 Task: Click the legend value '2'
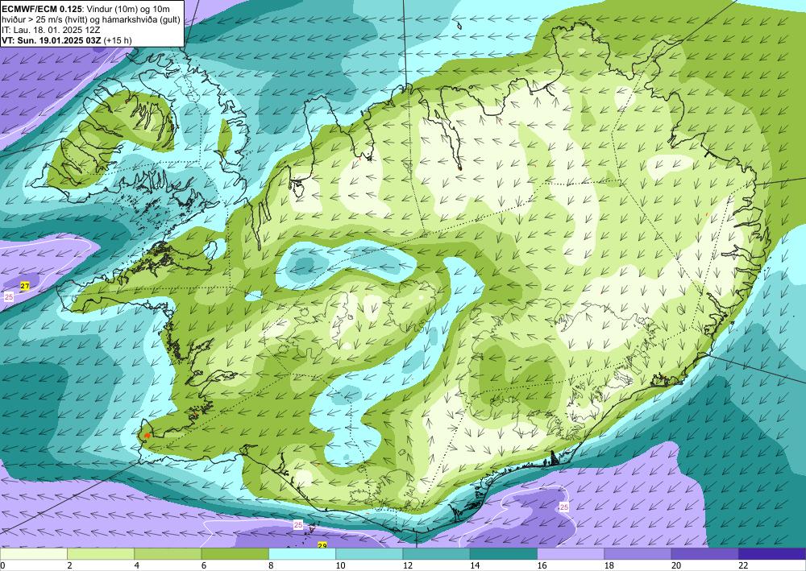point(69,565)
